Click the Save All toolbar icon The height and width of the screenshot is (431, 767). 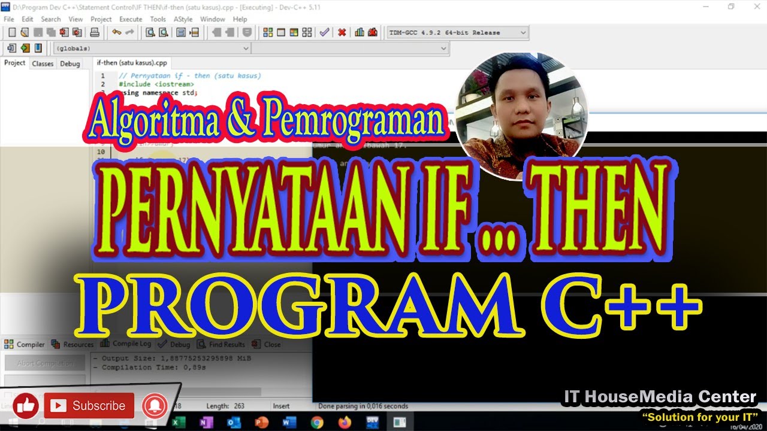50,32
